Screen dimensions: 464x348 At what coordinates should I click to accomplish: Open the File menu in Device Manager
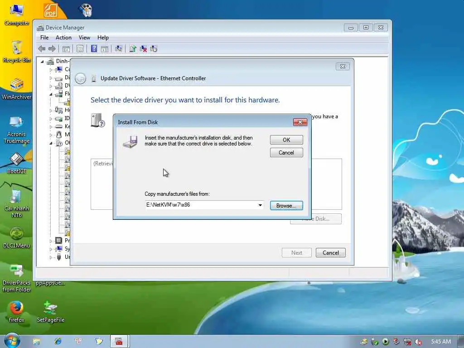click(x=44, y=38)
